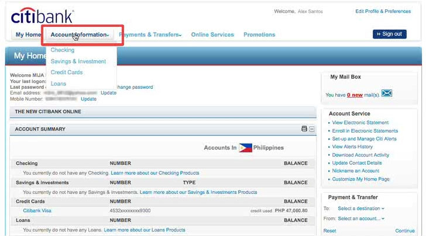
Task: Open Set-up and Manage Citi Alerts
Action: [x=365, y=139]
